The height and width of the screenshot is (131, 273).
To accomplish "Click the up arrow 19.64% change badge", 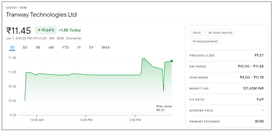I will pyautogui.click(x=46, y=30).
